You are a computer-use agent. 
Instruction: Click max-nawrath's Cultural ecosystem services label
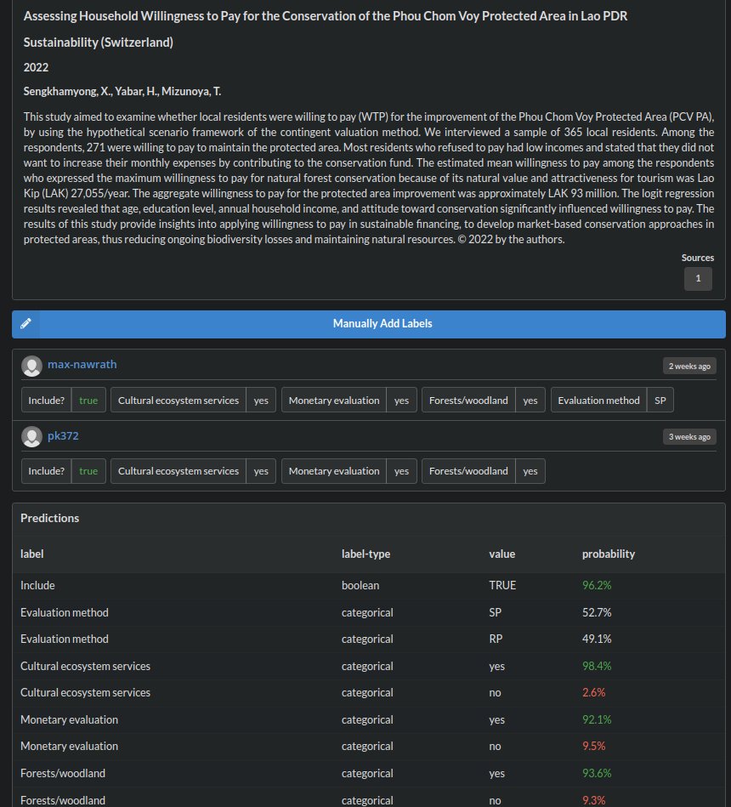194,400
